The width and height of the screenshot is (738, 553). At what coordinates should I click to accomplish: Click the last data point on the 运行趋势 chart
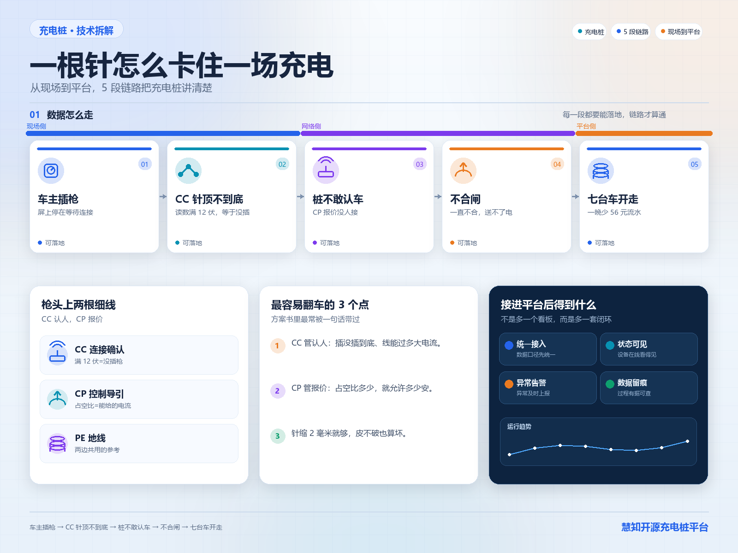687,441
